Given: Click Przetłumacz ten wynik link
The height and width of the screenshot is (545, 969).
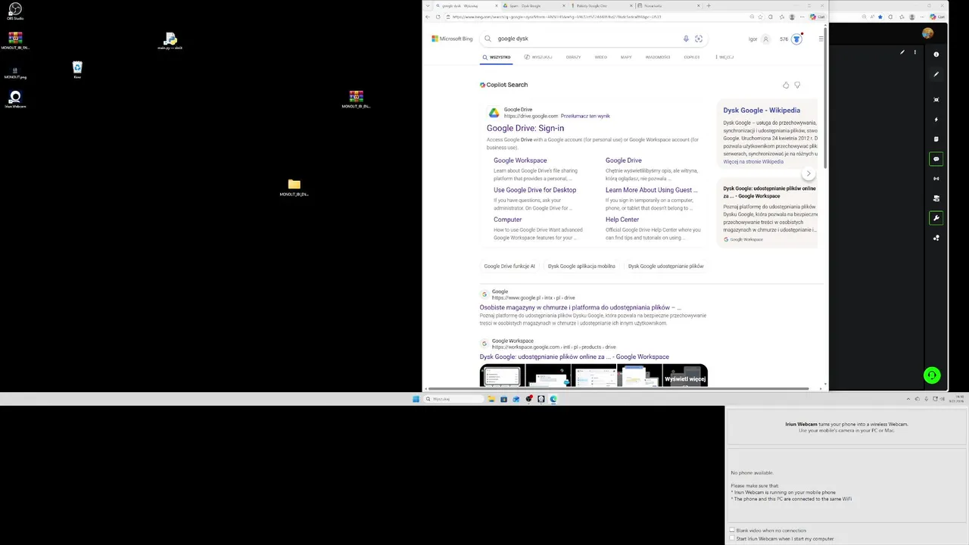Looking at the screenshot, I should click(x=585, y=116).
